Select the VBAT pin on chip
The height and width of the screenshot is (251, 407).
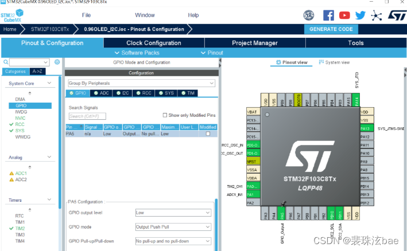[x=253, y=112]
